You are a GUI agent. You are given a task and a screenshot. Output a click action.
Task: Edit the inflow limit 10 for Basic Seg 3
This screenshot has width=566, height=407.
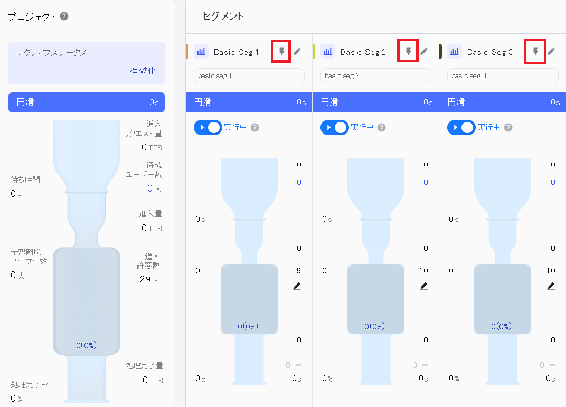pos(551,286)
